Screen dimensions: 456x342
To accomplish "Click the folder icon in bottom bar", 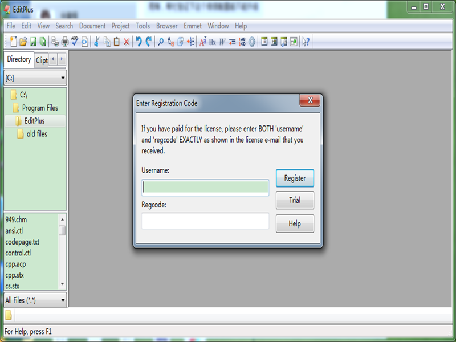I will click(9, 315).
